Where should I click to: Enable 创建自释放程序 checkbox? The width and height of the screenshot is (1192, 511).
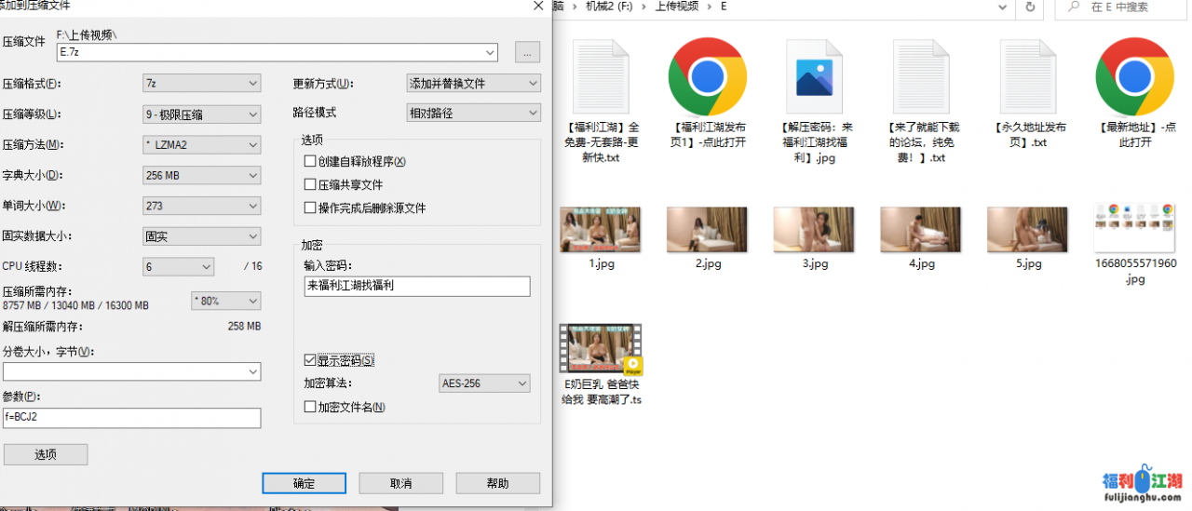pos(311,162)
